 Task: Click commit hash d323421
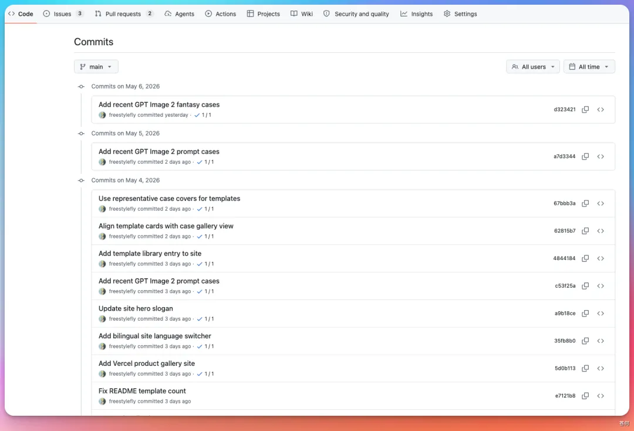pos(565,110)
